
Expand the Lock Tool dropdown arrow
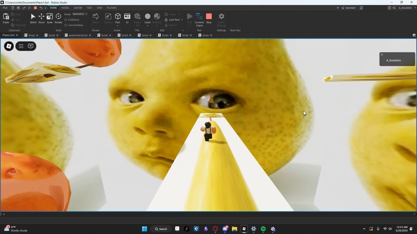(x=182, y=20)
